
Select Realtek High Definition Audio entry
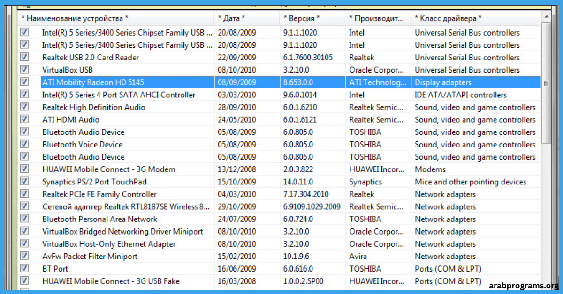(94, 107)
